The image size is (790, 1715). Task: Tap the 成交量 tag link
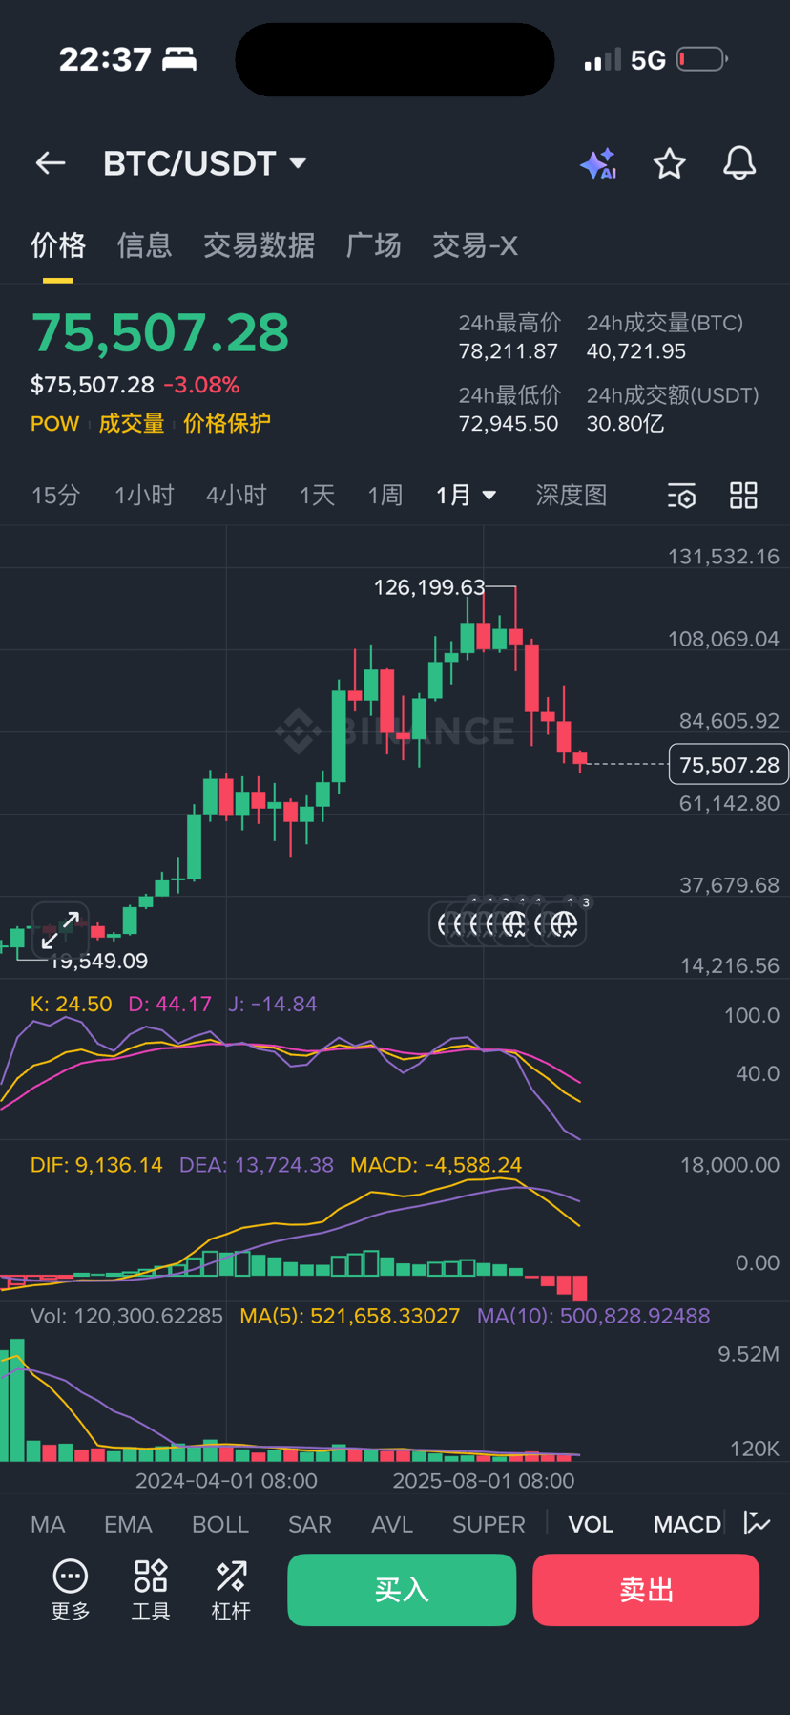click(132, 424)
